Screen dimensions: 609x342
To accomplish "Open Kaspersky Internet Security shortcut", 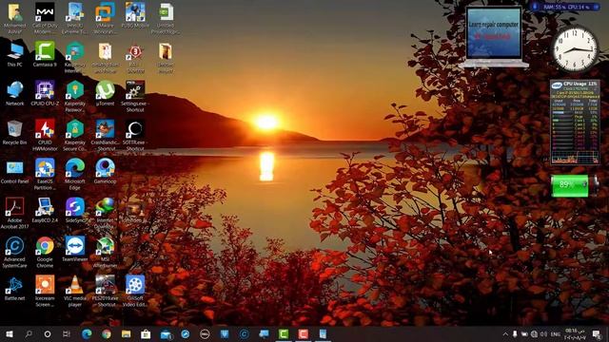I will point(74,57).
